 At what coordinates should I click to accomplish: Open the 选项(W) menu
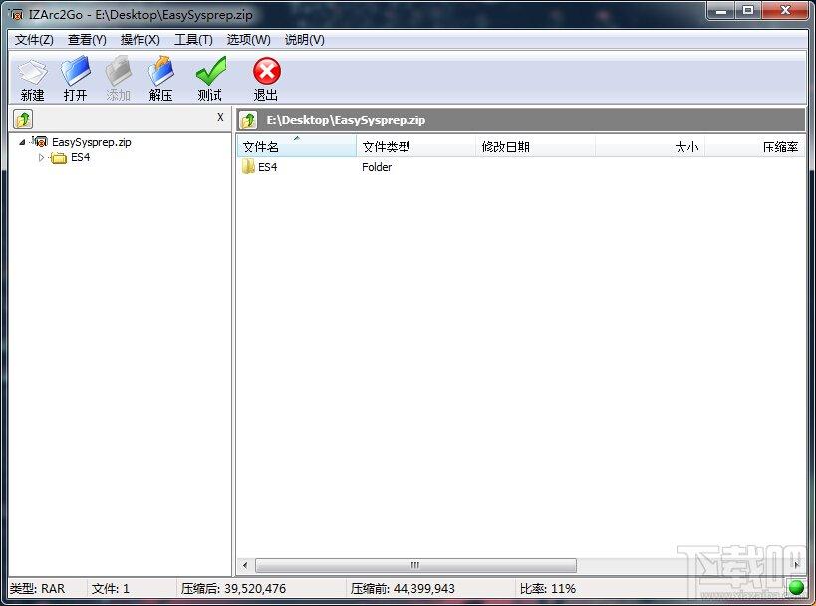[248, 40]
